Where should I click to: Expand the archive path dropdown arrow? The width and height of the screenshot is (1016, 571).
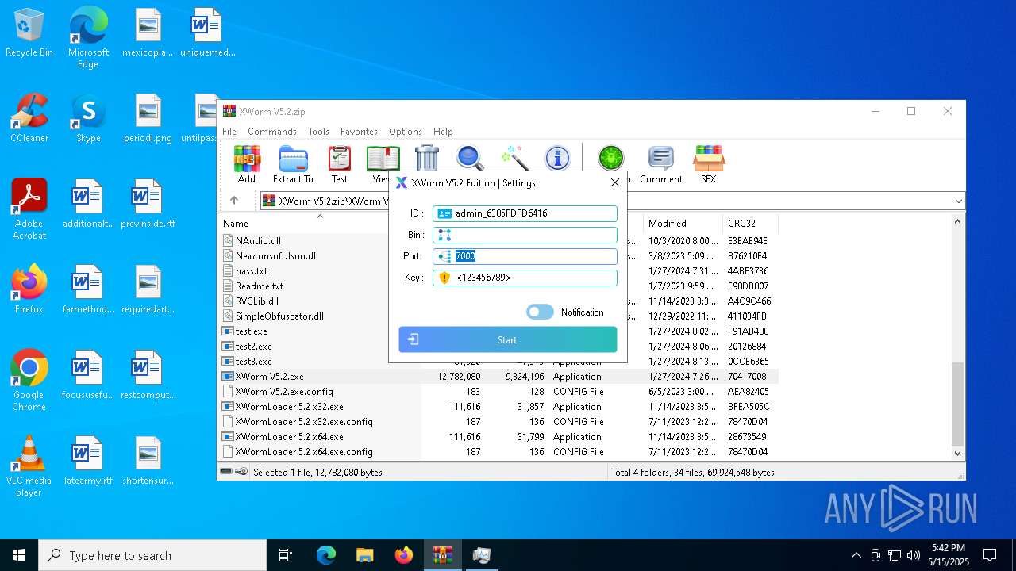(958, 201)
